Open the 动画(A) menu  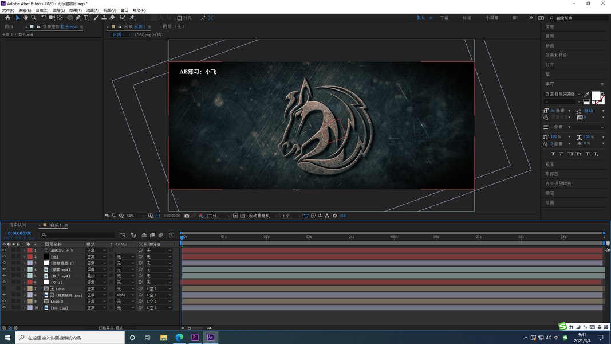pyautogui.click(x=92, y=10)
